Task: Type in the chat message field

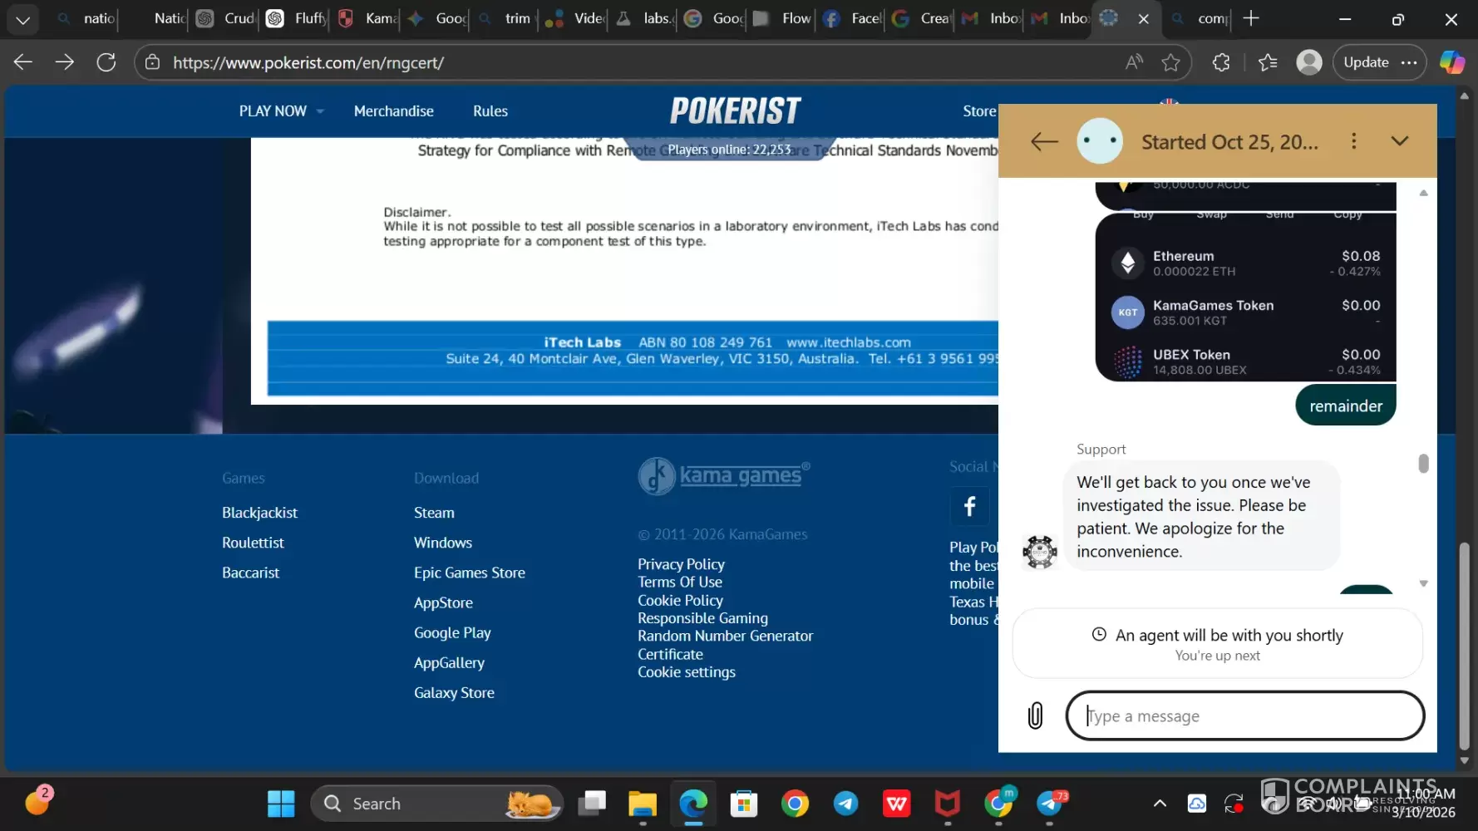Action: [x=1244, y=715]
